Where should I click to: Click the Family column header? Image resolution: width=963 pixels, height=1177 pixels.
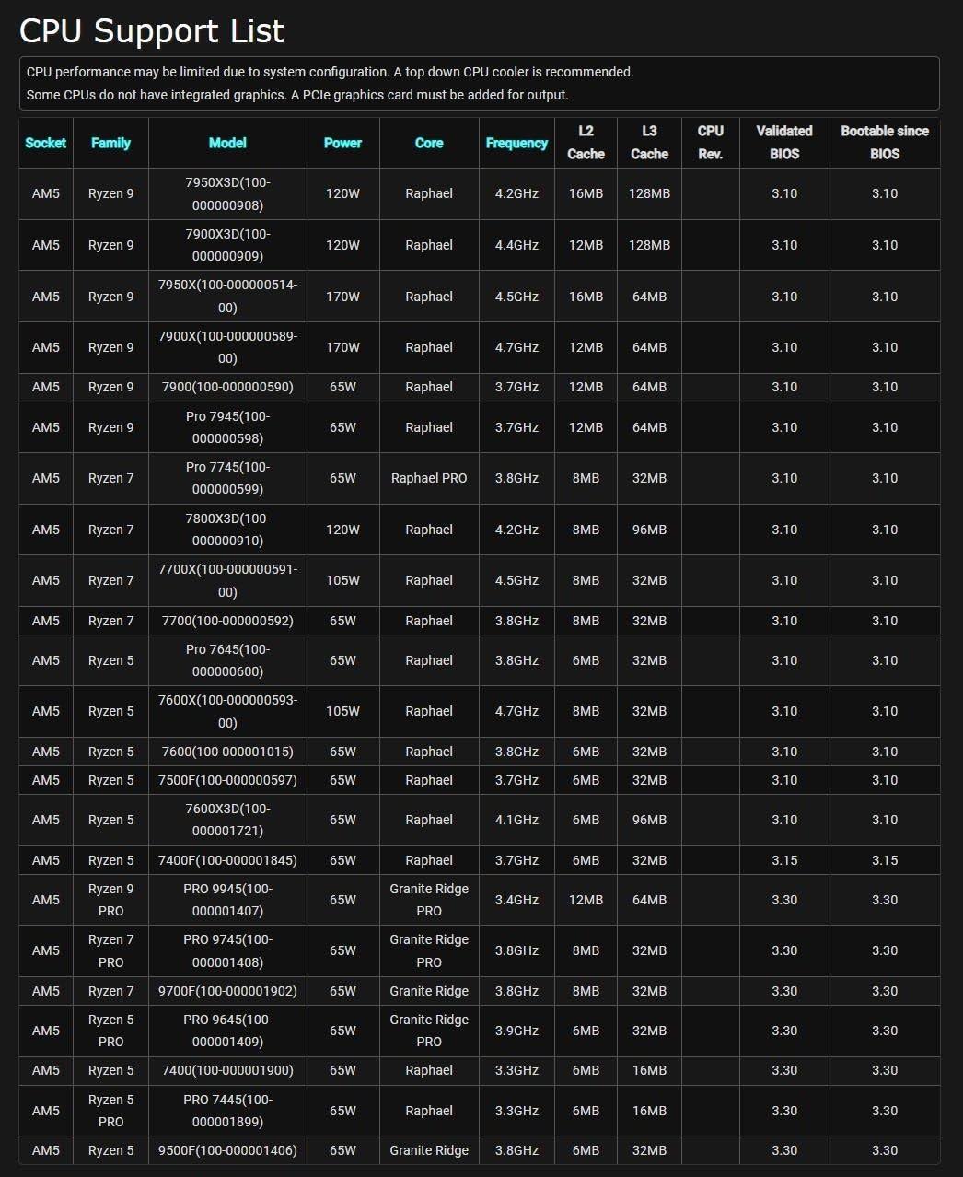tap(110, 143)
